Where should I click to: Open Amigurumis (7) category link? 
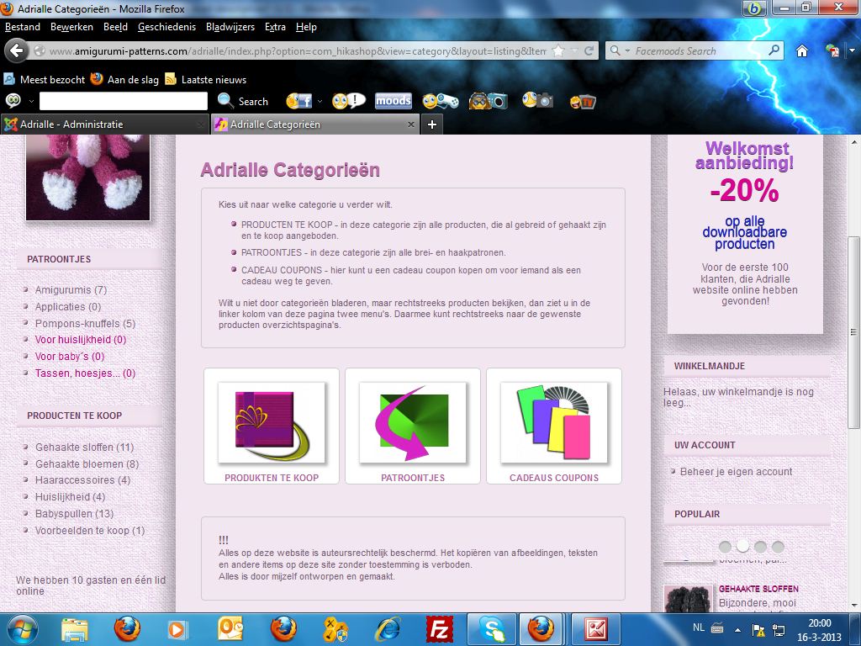pyautogui.click(x=71, y=290)
